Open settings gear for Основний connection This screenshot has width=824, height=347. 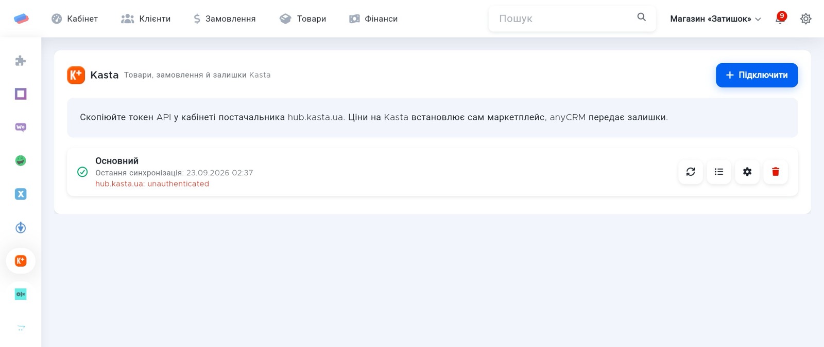tap(747, 172)
